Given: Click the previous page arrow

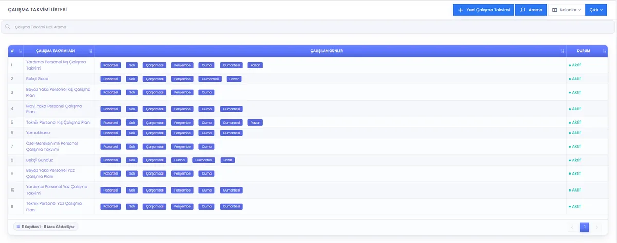Looking at the screenshot, I should (x=572, y=227).
